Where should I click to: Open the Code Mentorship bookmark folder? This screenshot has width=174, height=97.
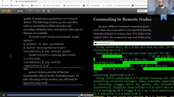pos(122,5)
